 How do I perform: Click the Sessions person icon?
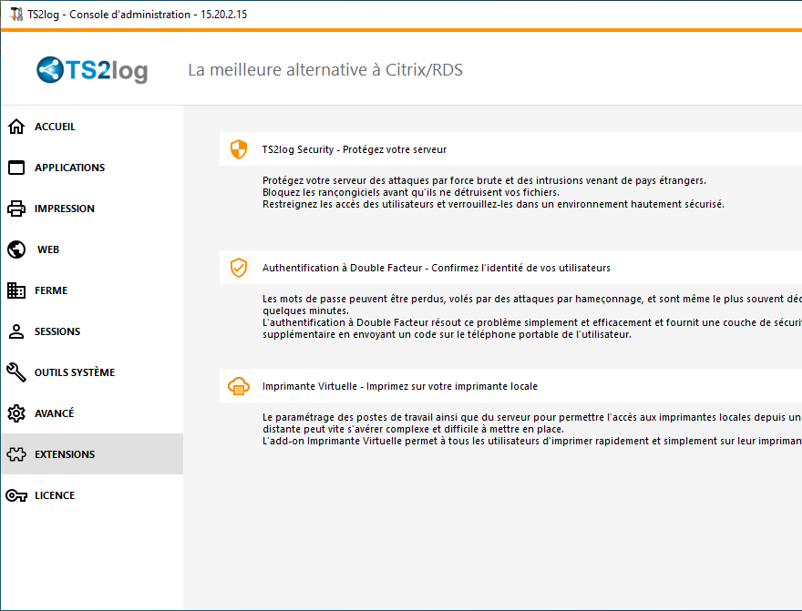tap(16, 331)
